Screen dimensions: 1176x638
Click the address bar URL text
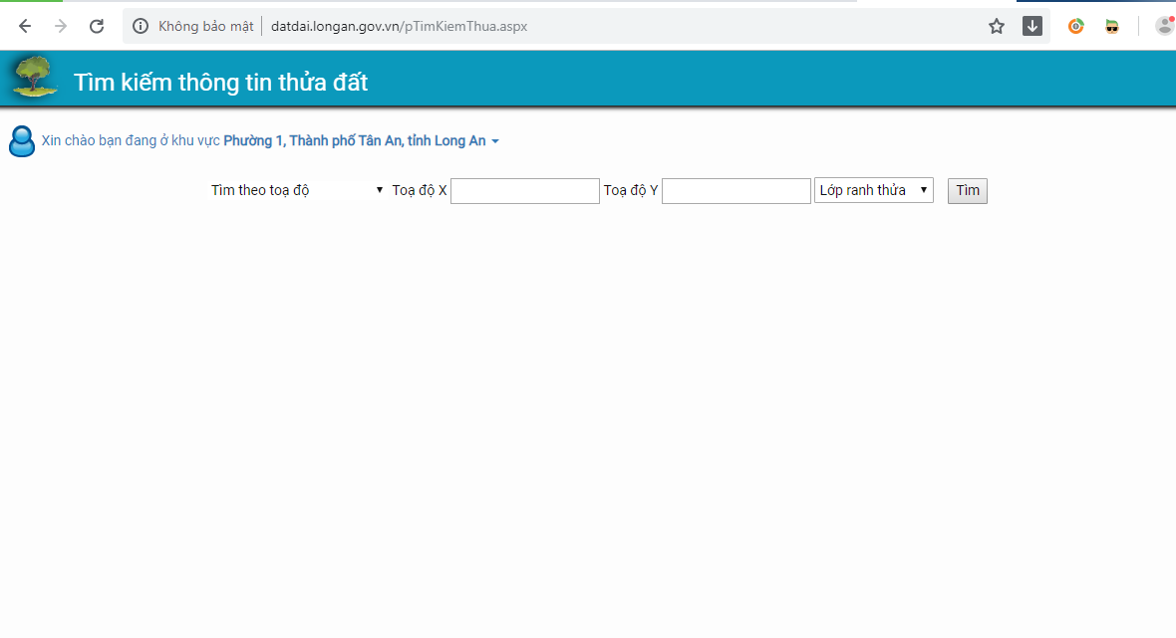[399, 27]
